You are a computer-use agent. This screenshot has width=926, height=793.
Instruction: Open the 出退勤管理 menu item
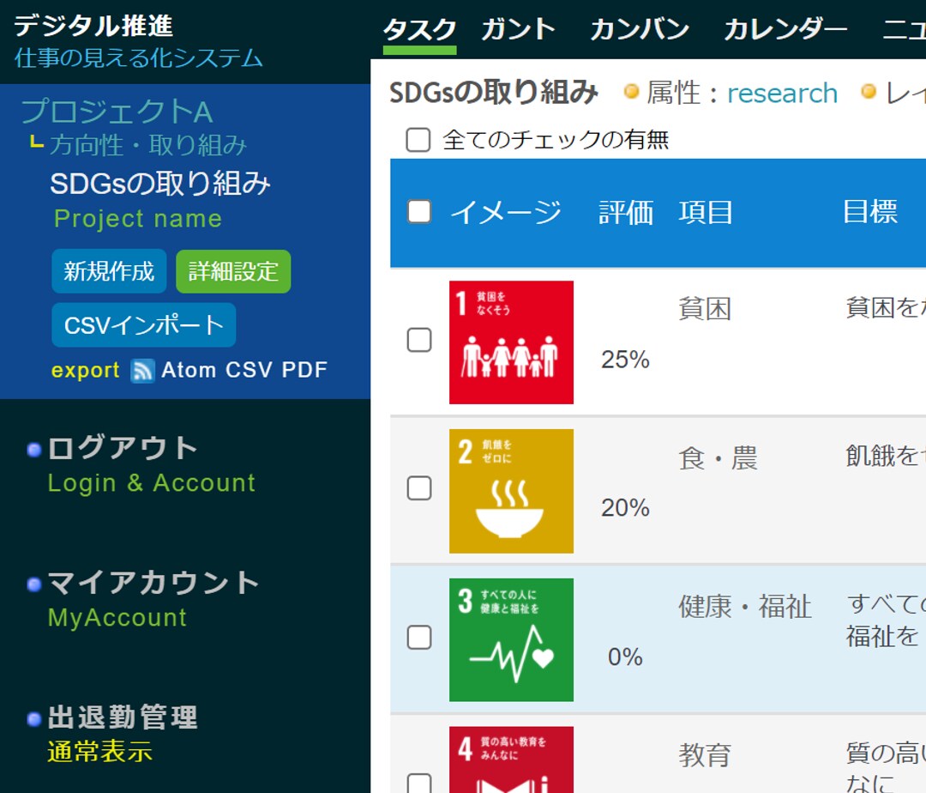pyautogui.click(x=123, y=717)
